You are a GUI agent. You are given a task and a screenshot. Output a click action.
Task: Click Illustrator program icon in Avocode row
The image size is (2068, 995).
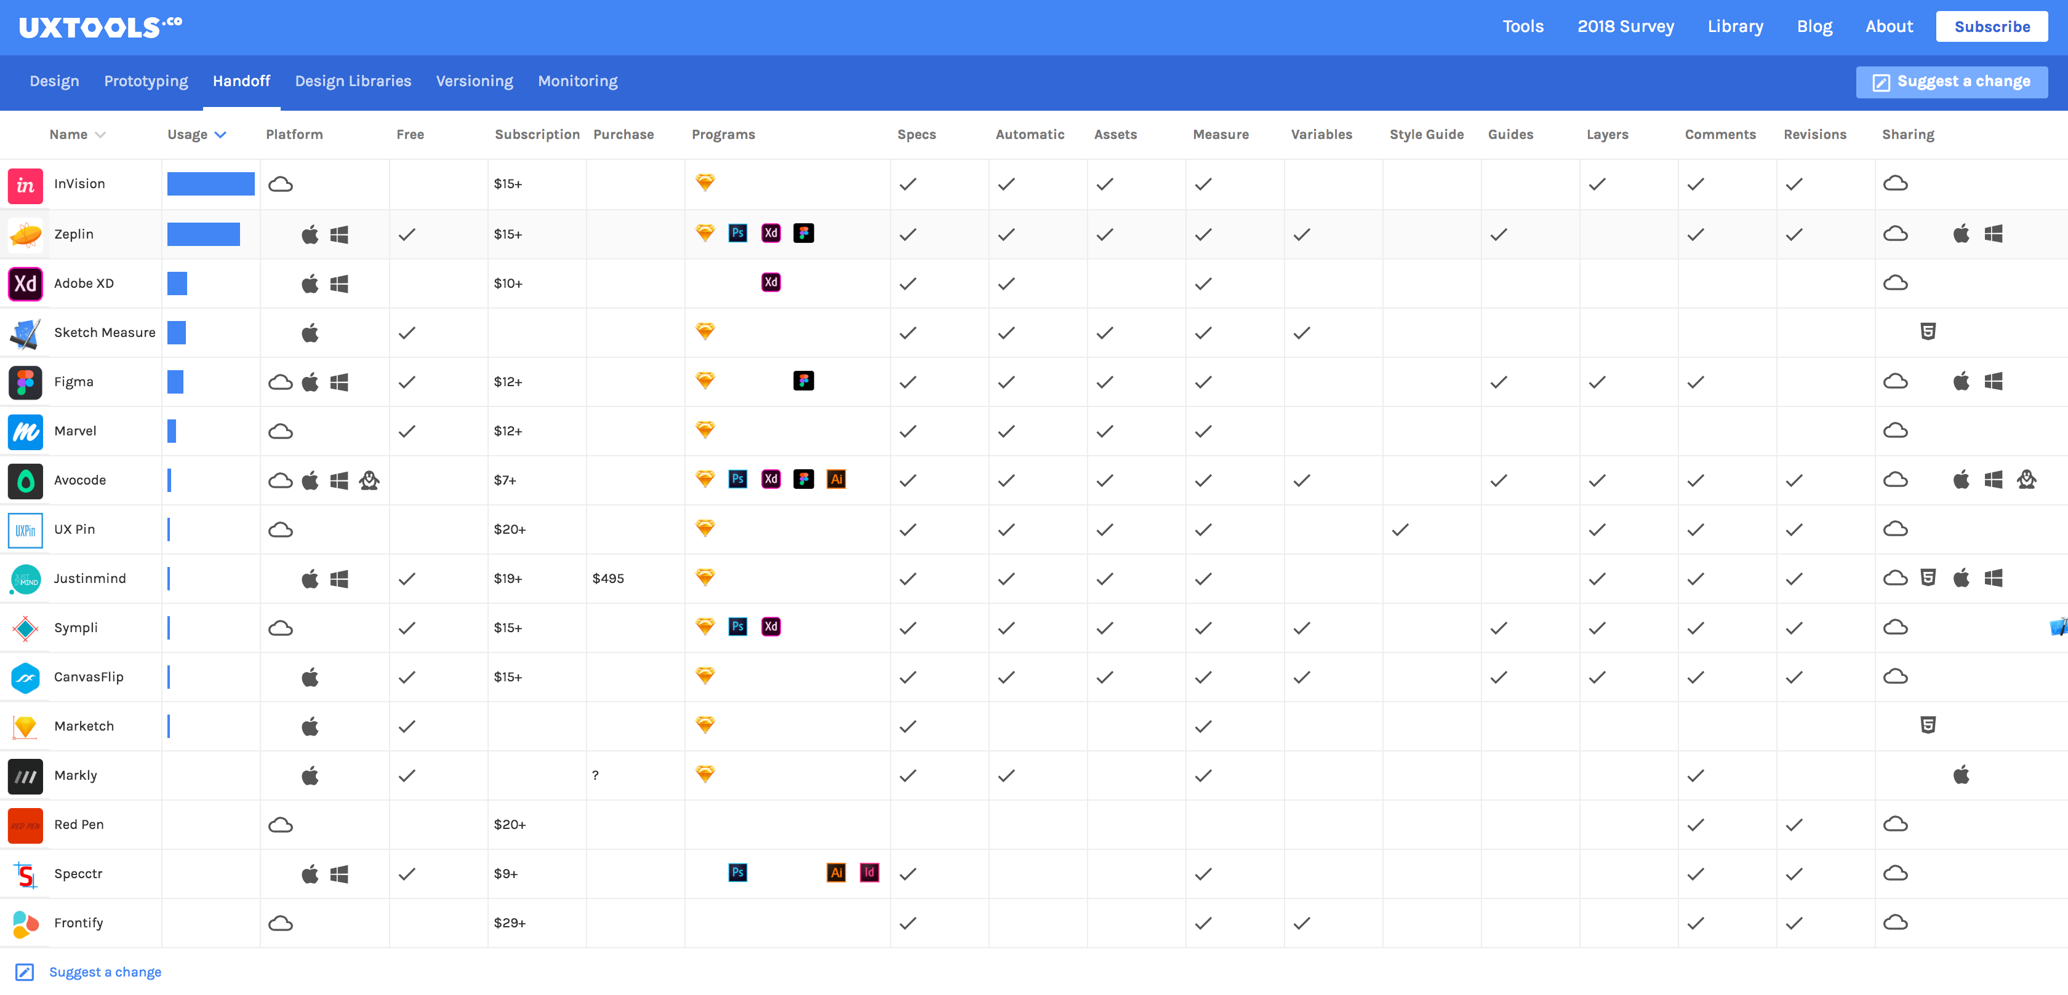coord(836,480)
